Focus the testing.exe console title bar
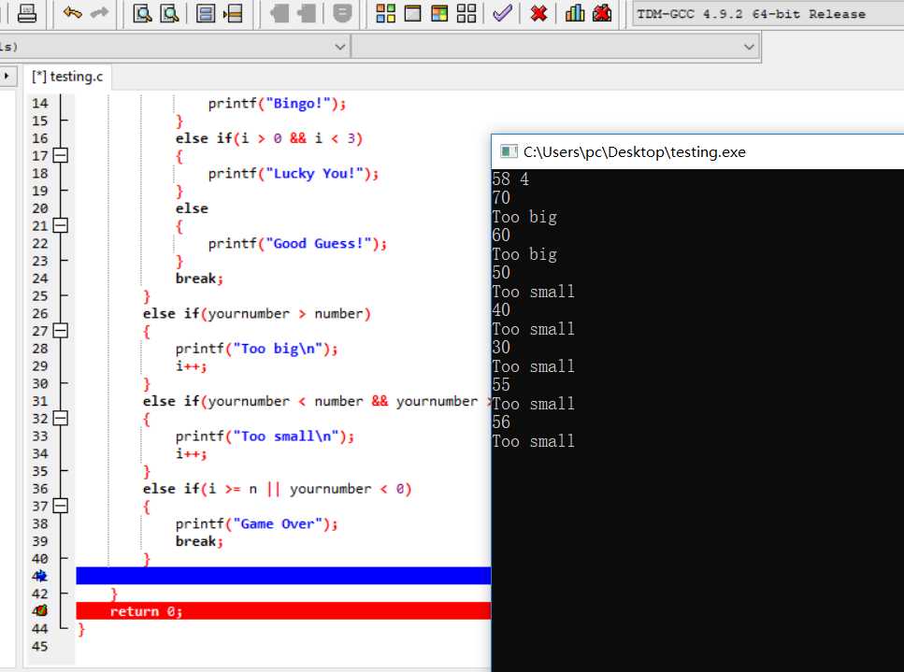 point(697,151)
